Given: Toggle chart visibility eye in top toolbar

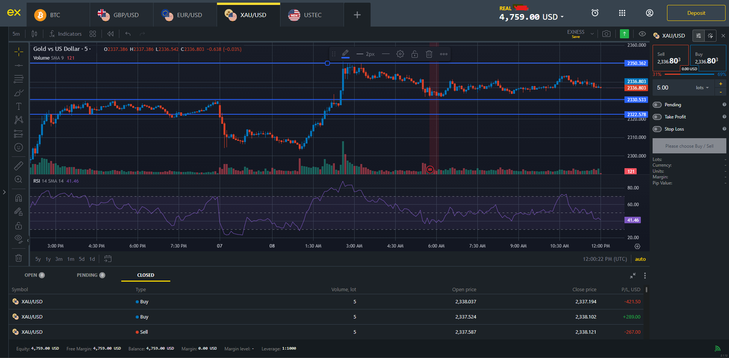Looking at the screenshot, I should 642,34.
